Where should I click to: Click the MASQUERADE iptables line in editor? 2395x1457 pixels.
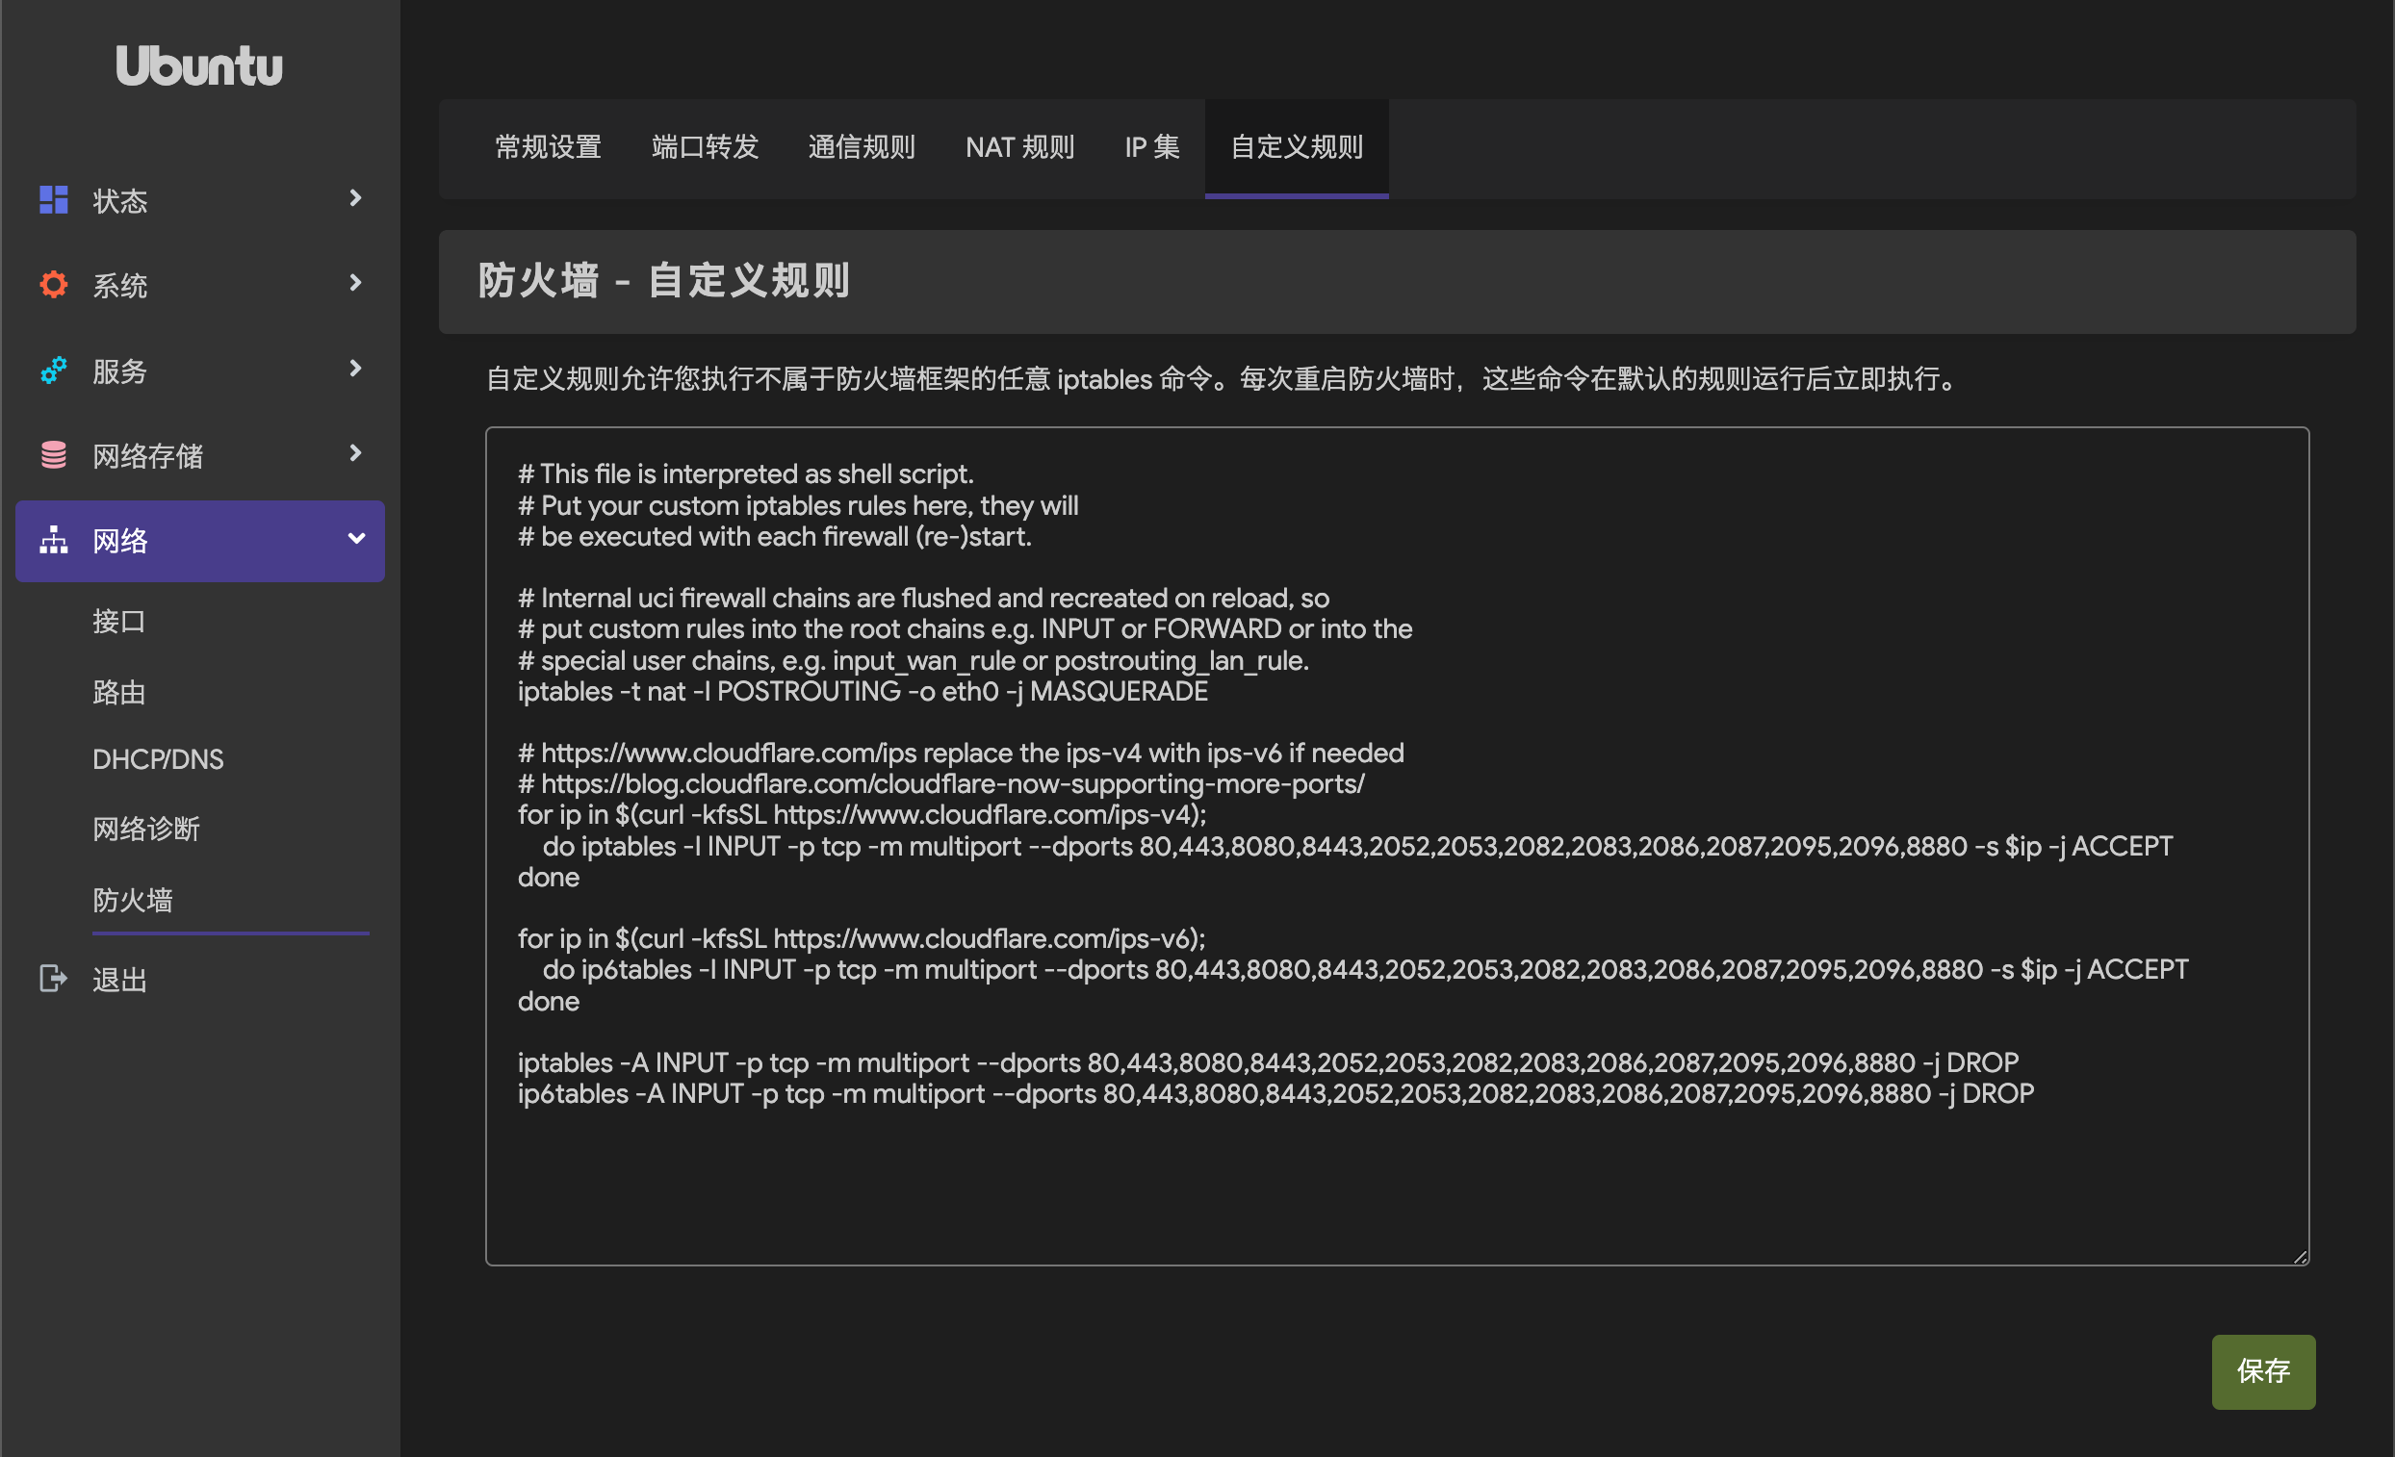(863, 691)
